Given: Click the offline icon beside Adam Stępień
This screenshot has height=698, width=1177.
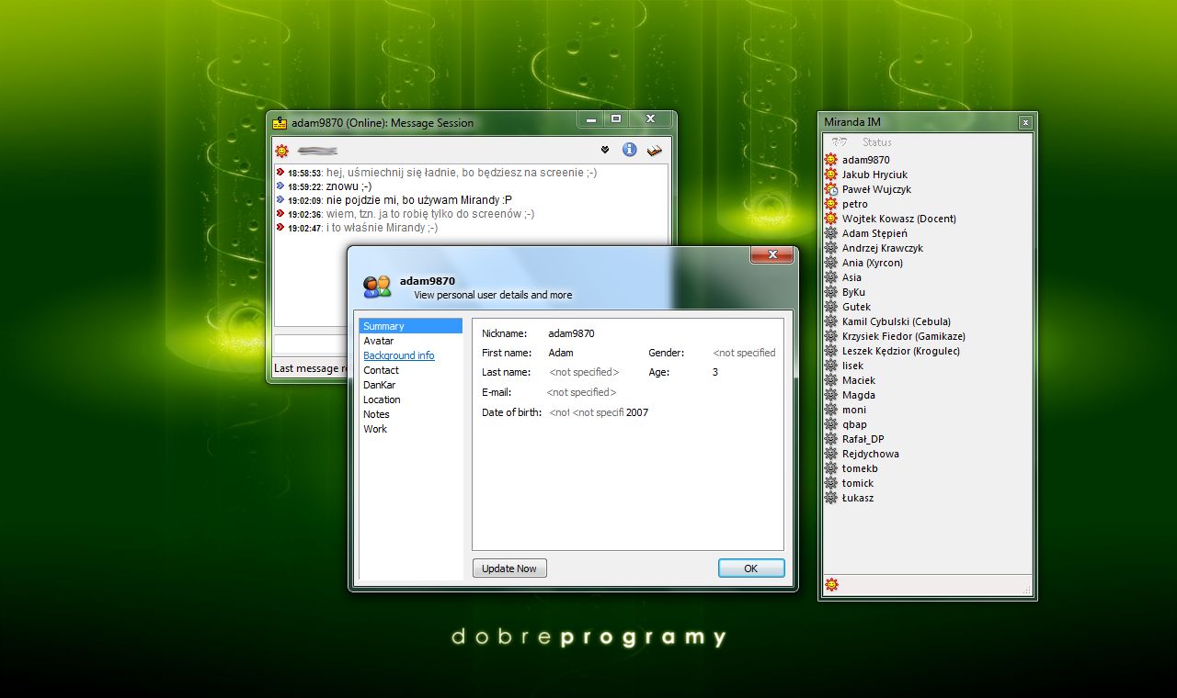Looking at the screenshot, I should tap(831, 233).
